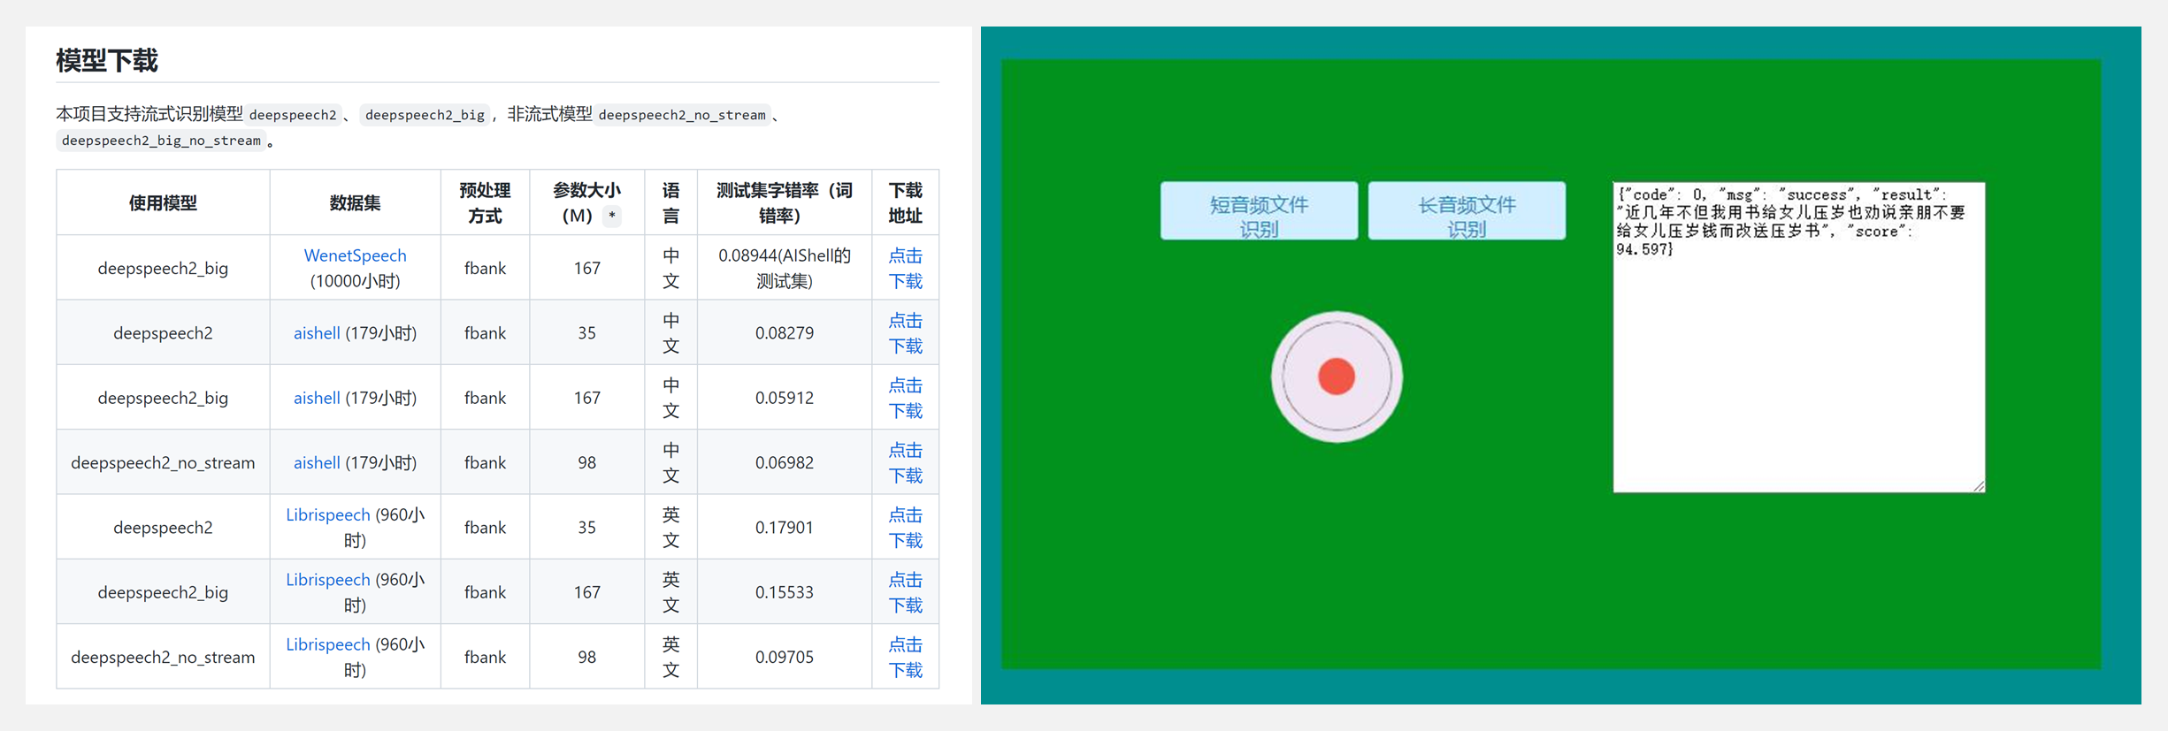The height and width of the screenshot is (731, 2168).
Task: Click deepspeech2_big in the WenetSpeech row
Action: tap(163, 269)
